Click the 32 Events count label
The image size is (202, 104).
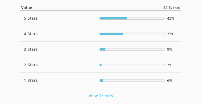click(172, 8)
